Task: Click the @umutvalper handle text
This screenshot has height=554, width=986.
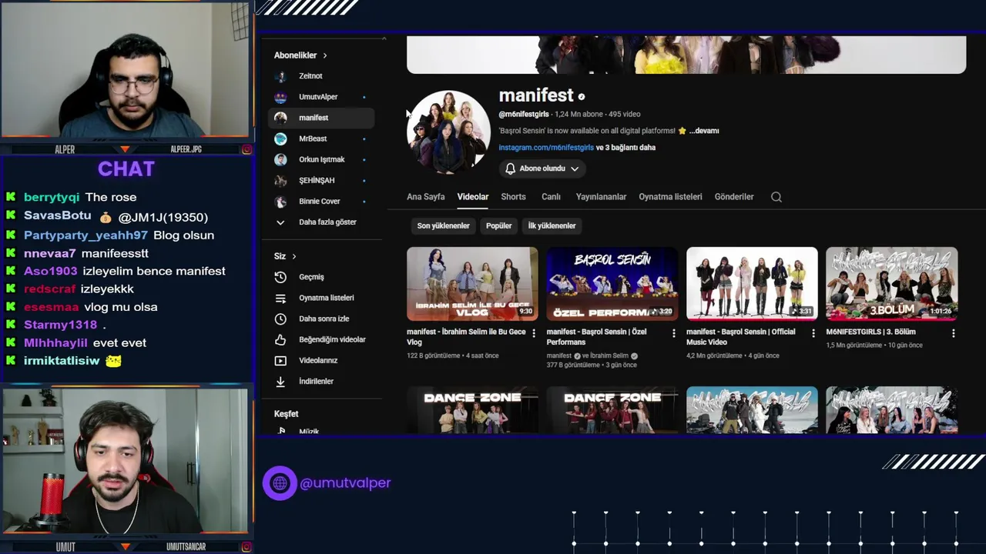Action: [345, 483]
